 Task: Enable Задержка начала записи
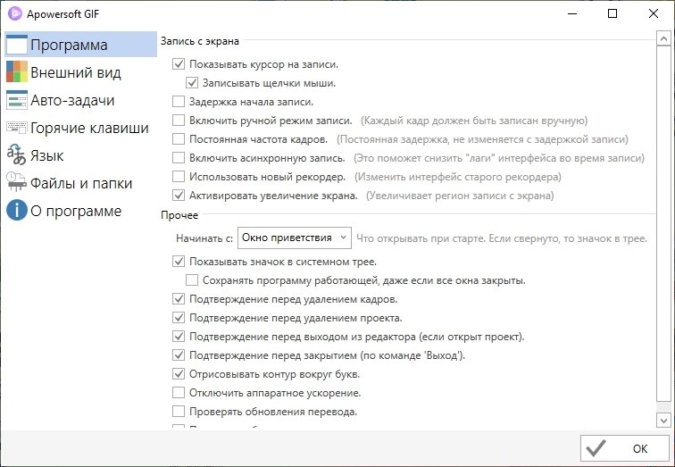point(179,102)
